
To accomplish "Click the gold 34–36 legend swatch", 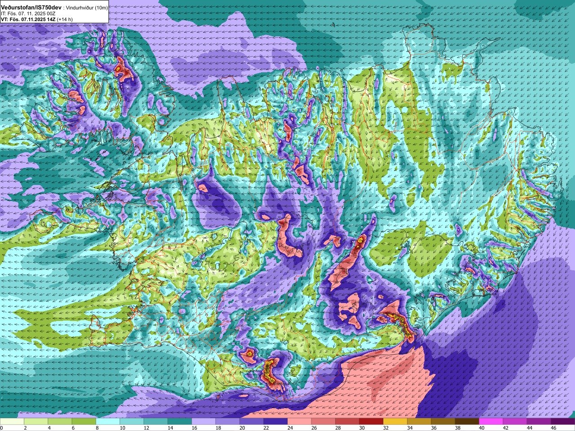I will click(x=420, y=422).
